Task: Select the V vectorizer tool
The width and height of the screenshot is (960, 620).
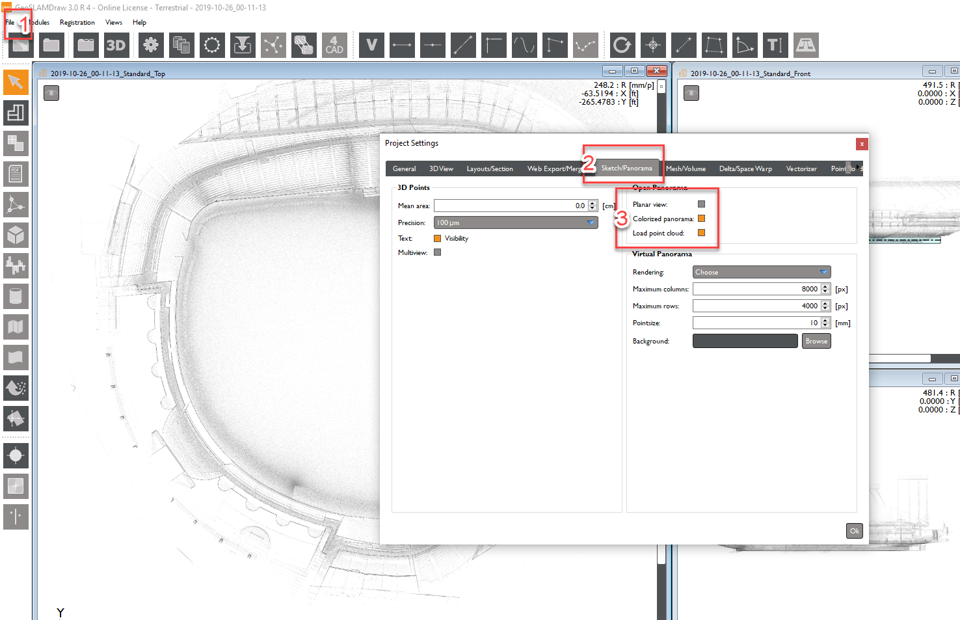Action: pos(371,45)
